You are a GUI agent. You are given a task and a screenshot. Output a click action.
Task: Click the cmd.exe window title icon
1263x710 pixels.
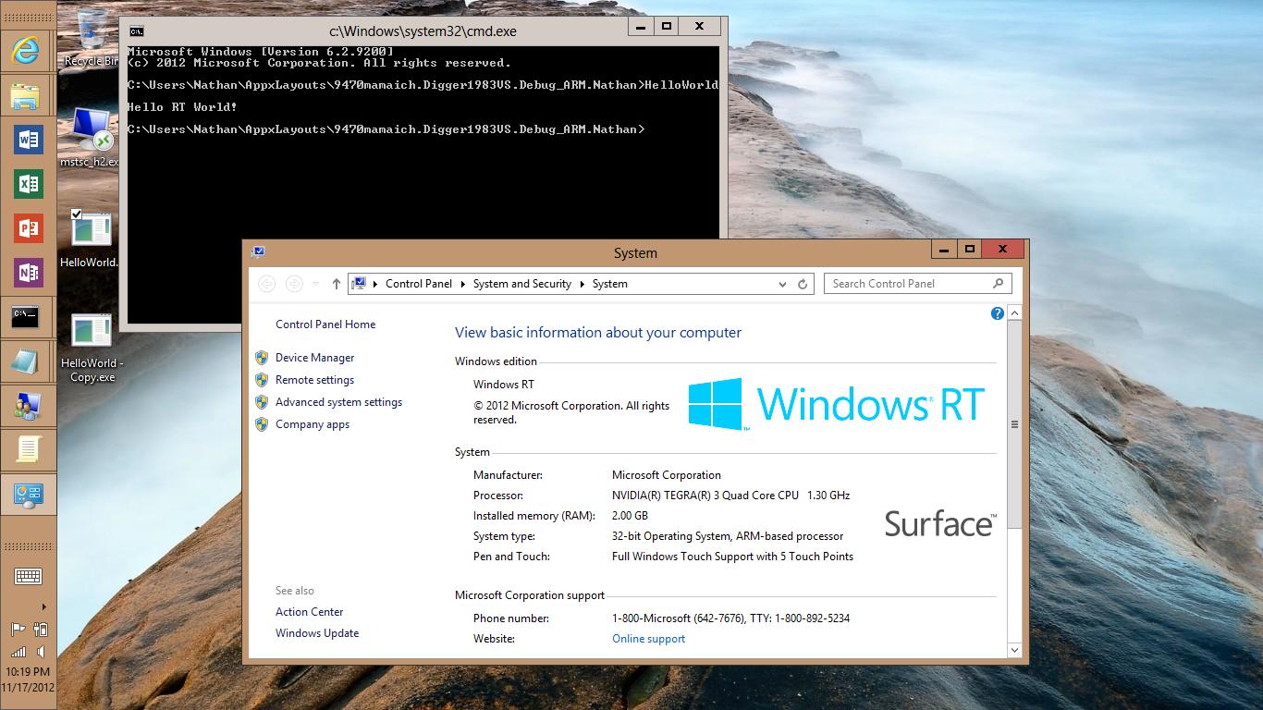136,31
